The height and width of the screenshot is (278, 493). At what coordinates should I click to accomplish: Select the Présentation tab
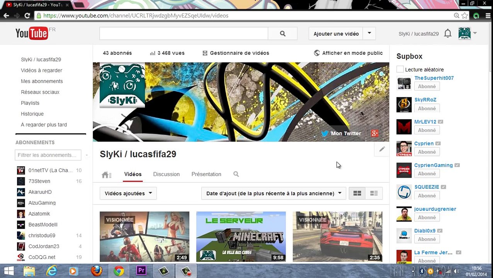tap(206, 174)
